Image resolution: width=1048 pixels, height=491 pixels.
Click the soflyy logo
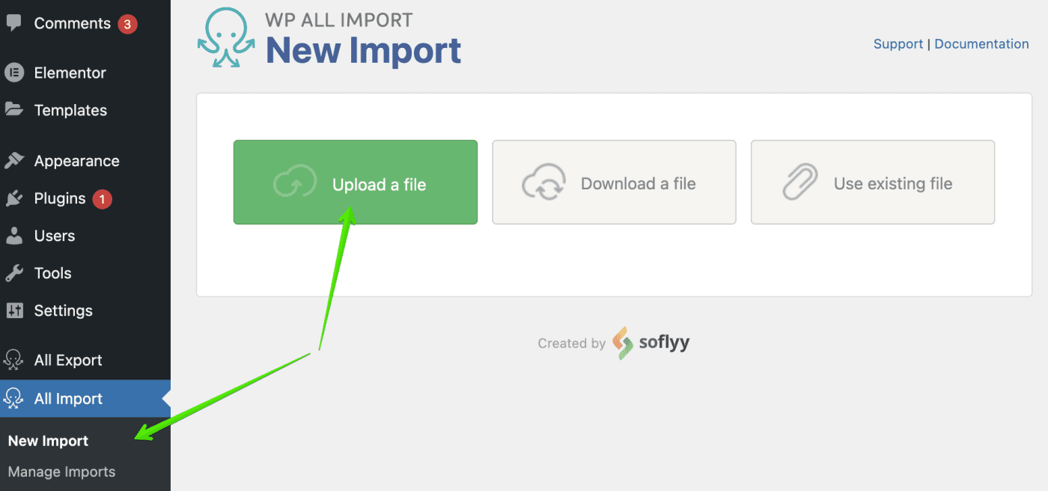(x=651, y=343)
